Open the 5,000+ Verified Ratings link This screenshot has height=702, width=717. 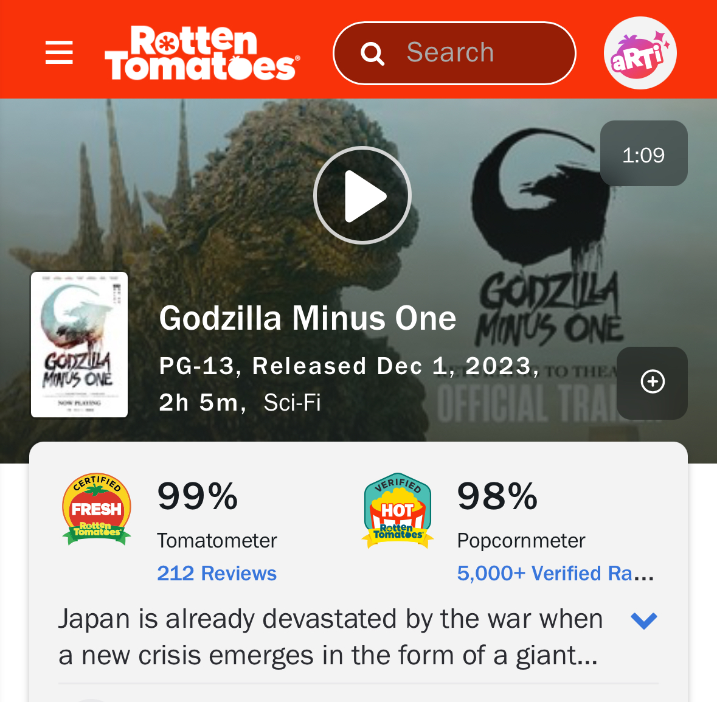tap(556, 574)
